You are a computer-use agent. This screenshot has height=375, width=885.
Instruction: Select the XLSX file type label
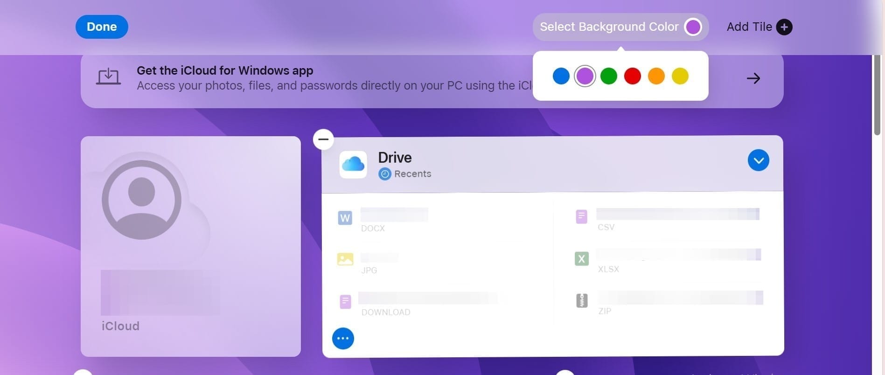(x=608, y=269)
